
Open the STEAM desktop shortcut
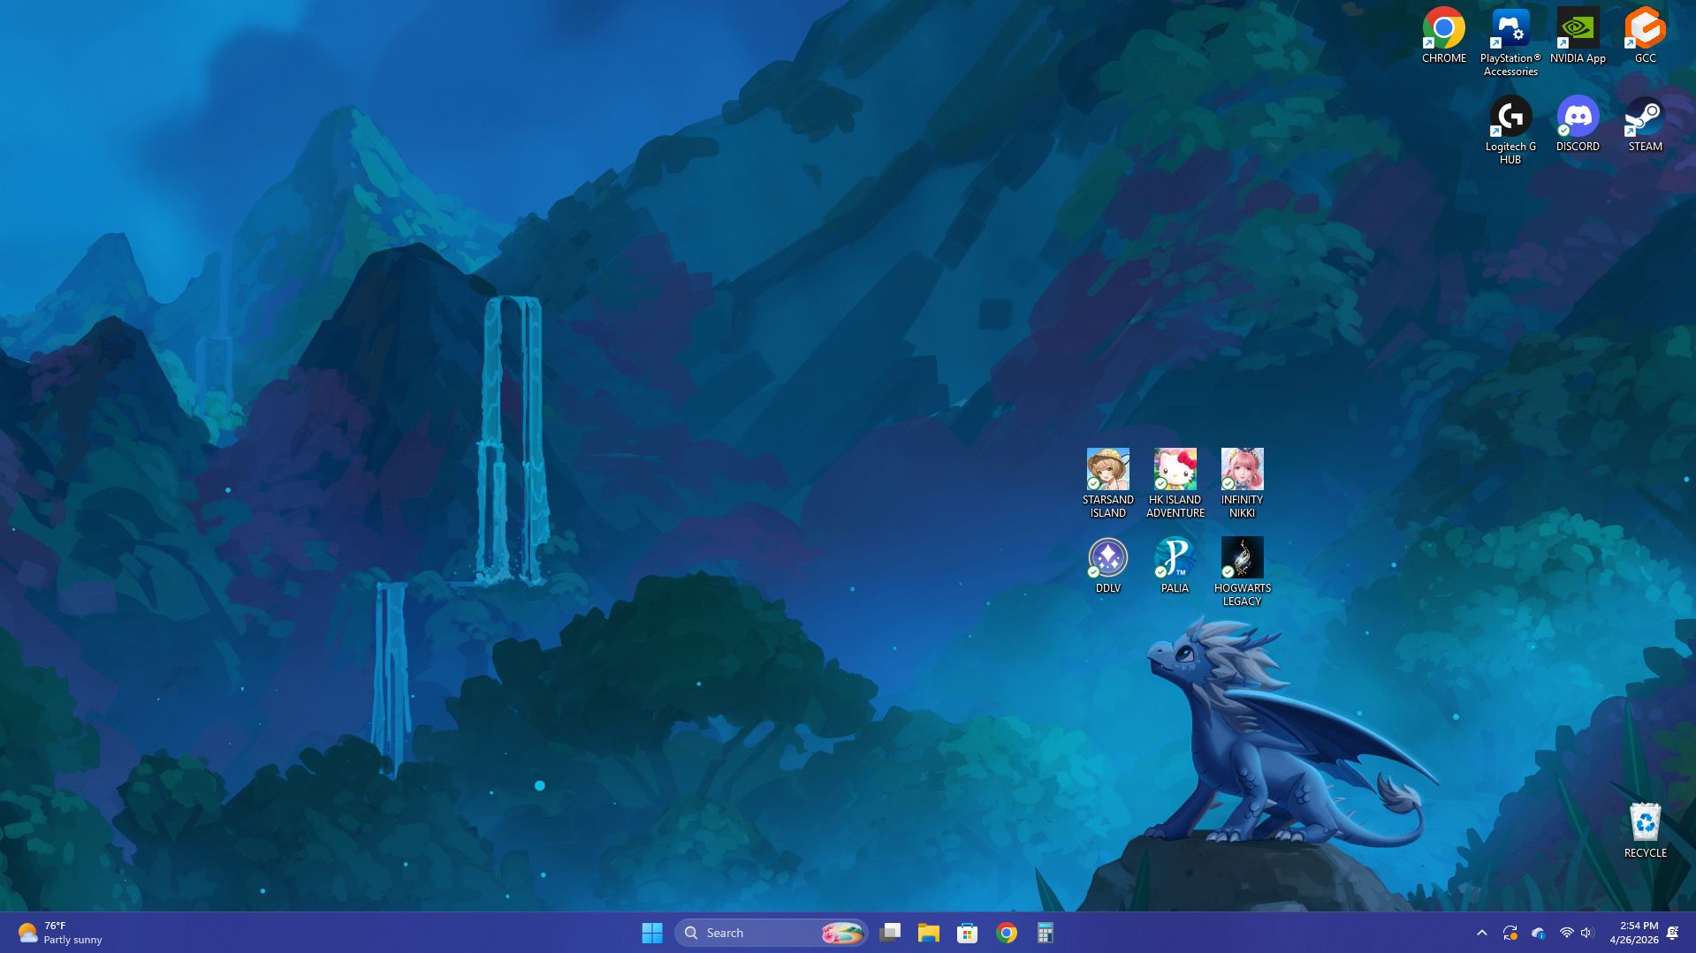tap(1645, 125)
